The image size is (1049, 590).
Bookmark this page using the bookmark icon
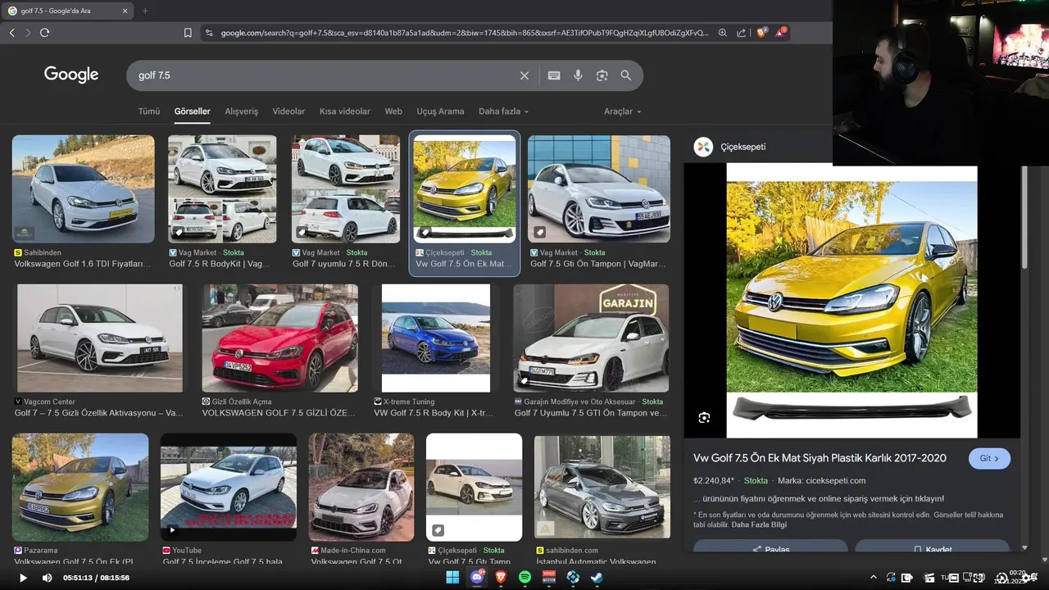coord(188,33)
